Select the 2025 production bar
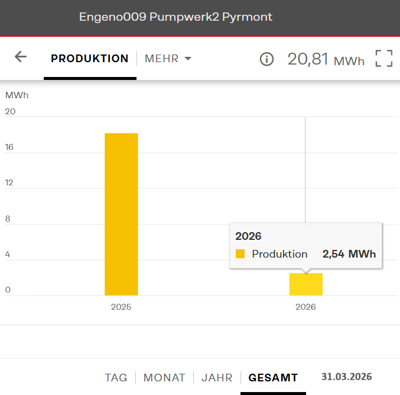 (x=121, y=214)
